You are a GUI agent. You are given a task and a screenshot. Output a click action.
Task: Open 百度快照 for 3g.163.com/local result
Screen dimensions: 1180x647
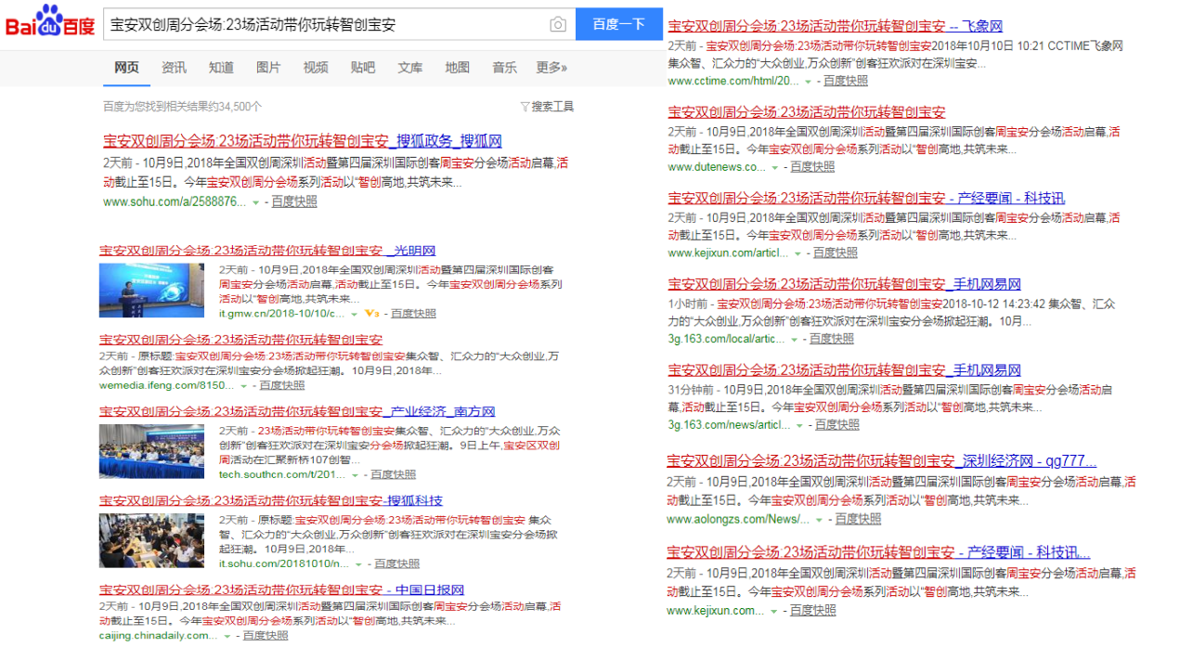[x=832, y=339]
